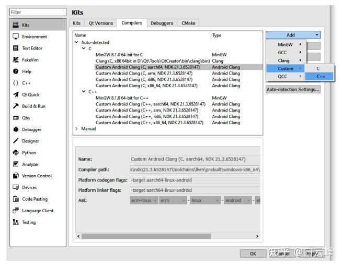Open the arm-linux ABI combo box
Viewport: 342px width, 267px height.
[144, 200]
